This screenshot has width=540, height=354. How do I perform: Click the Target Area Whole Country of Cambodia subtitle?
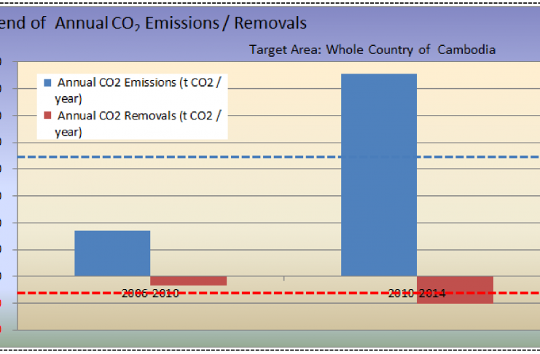click(372, 50)
